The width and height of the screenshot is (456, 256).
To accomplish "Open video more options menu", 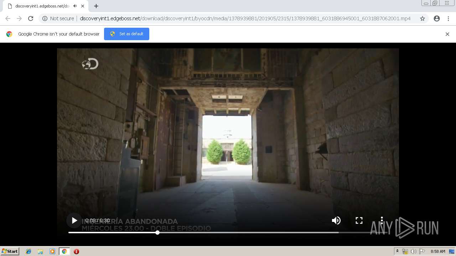I will [x=382, y=220].
